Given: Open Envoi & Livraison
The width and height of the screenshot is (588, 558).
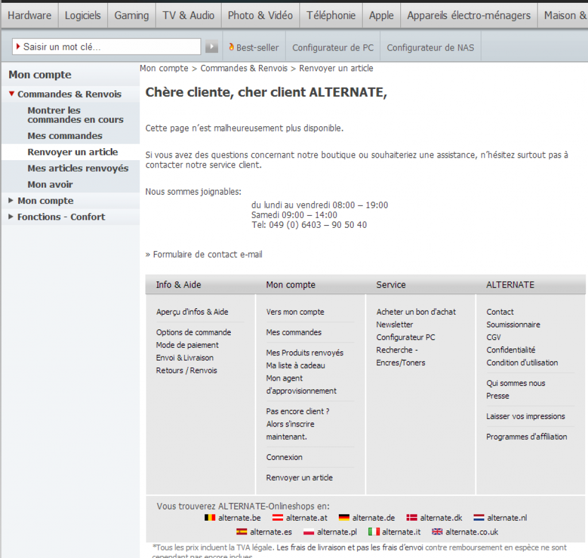Looking at the screenshot, I should click(x=185, y=358).
